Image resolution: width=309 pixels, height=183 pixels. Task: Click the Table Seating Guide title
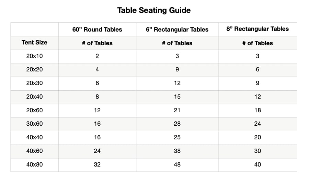click(154, 10)
